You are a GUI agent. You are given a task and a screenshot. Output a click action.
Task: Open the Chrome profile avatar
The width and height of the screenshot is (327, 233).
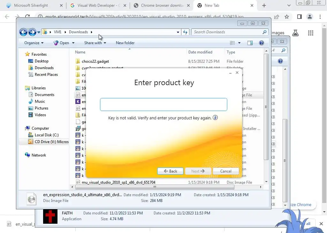pyautogui.click(x=310, y=17)
